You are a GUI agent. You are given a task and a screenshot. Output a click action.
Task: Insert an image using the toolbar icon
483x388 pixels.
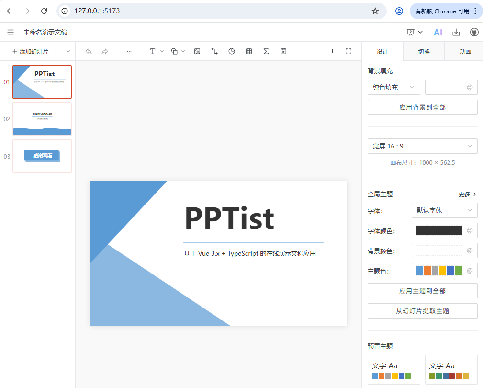[197, 51]
